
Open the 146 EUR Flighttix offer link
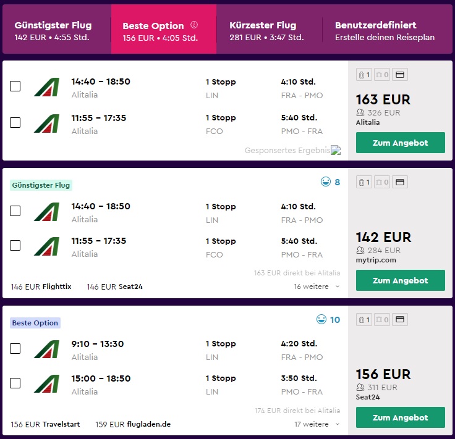pos(41,286)
